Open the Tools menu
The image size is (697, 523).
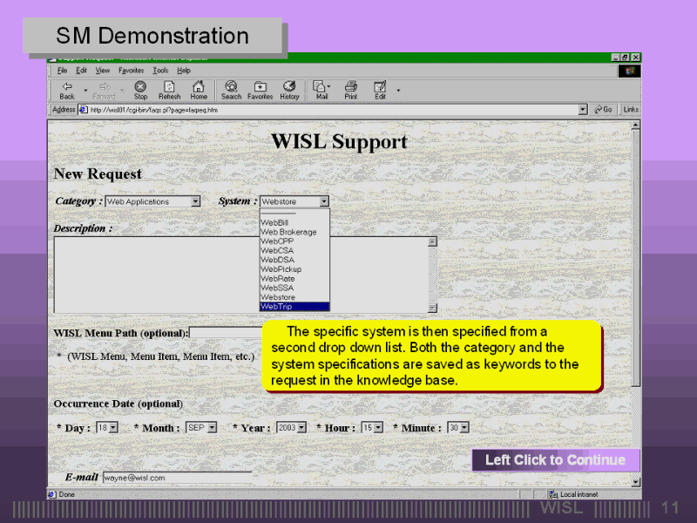pyautogui.click(x=160, y=70)
